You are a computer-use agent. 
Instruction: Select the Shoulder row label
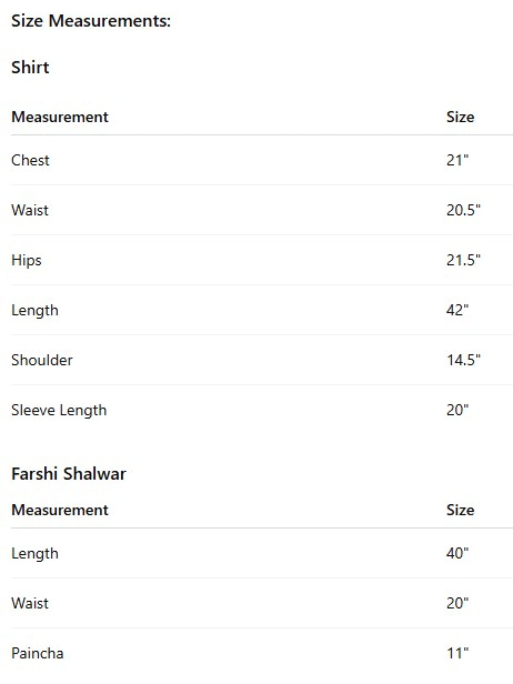tap(42, 360)
